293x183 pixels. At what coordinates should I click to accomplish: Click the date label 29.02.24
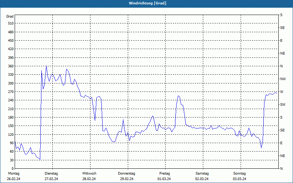(x=127, y=179)
